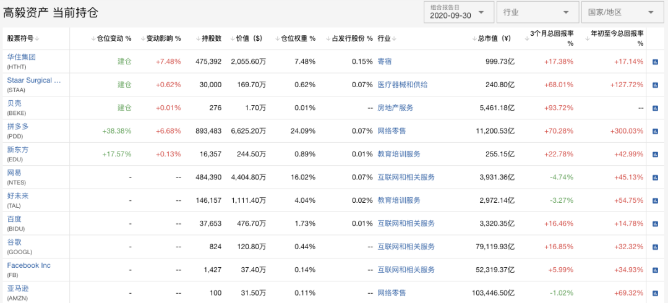Open 教育培训服务 link in 新东方 row
This screenshot has width=668, height=303.
(x=399, y=154)
